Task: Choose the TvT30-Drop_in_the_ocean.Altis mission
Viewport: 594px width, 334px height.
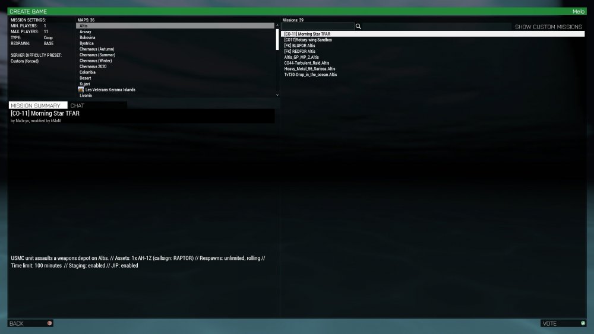Action: 311,75
